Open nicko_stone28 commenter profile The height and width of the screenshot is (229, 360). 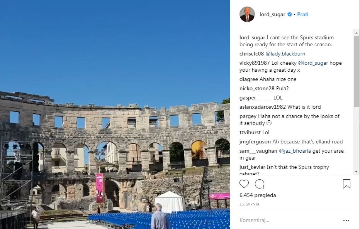[257, 89]
